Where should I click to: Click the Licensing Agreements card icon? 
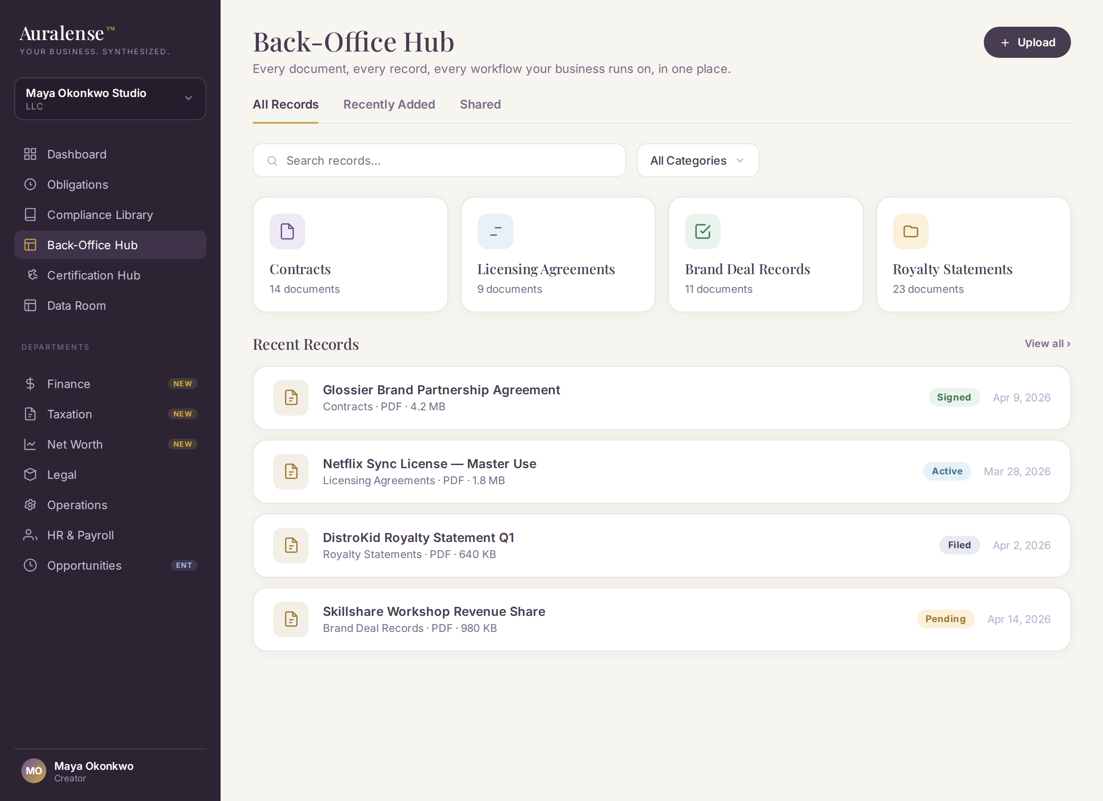495,231
